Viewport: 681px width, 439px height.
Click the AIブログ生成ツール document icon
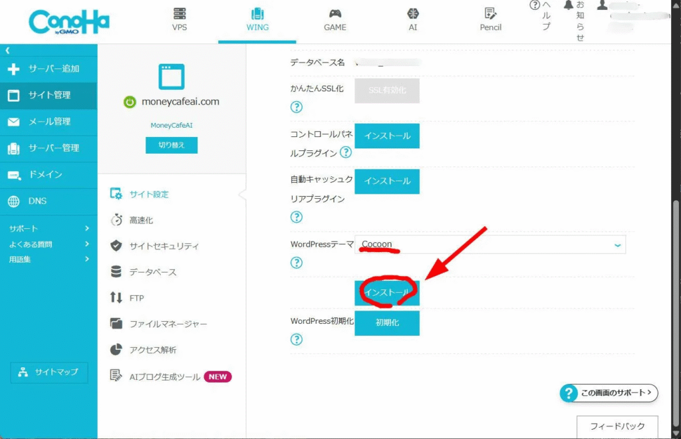(116, 376)
